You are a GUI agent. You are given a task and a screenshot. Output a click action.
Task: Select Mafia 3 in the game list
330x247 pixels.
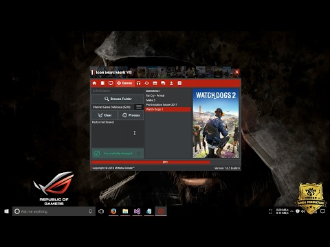[168, 100]
